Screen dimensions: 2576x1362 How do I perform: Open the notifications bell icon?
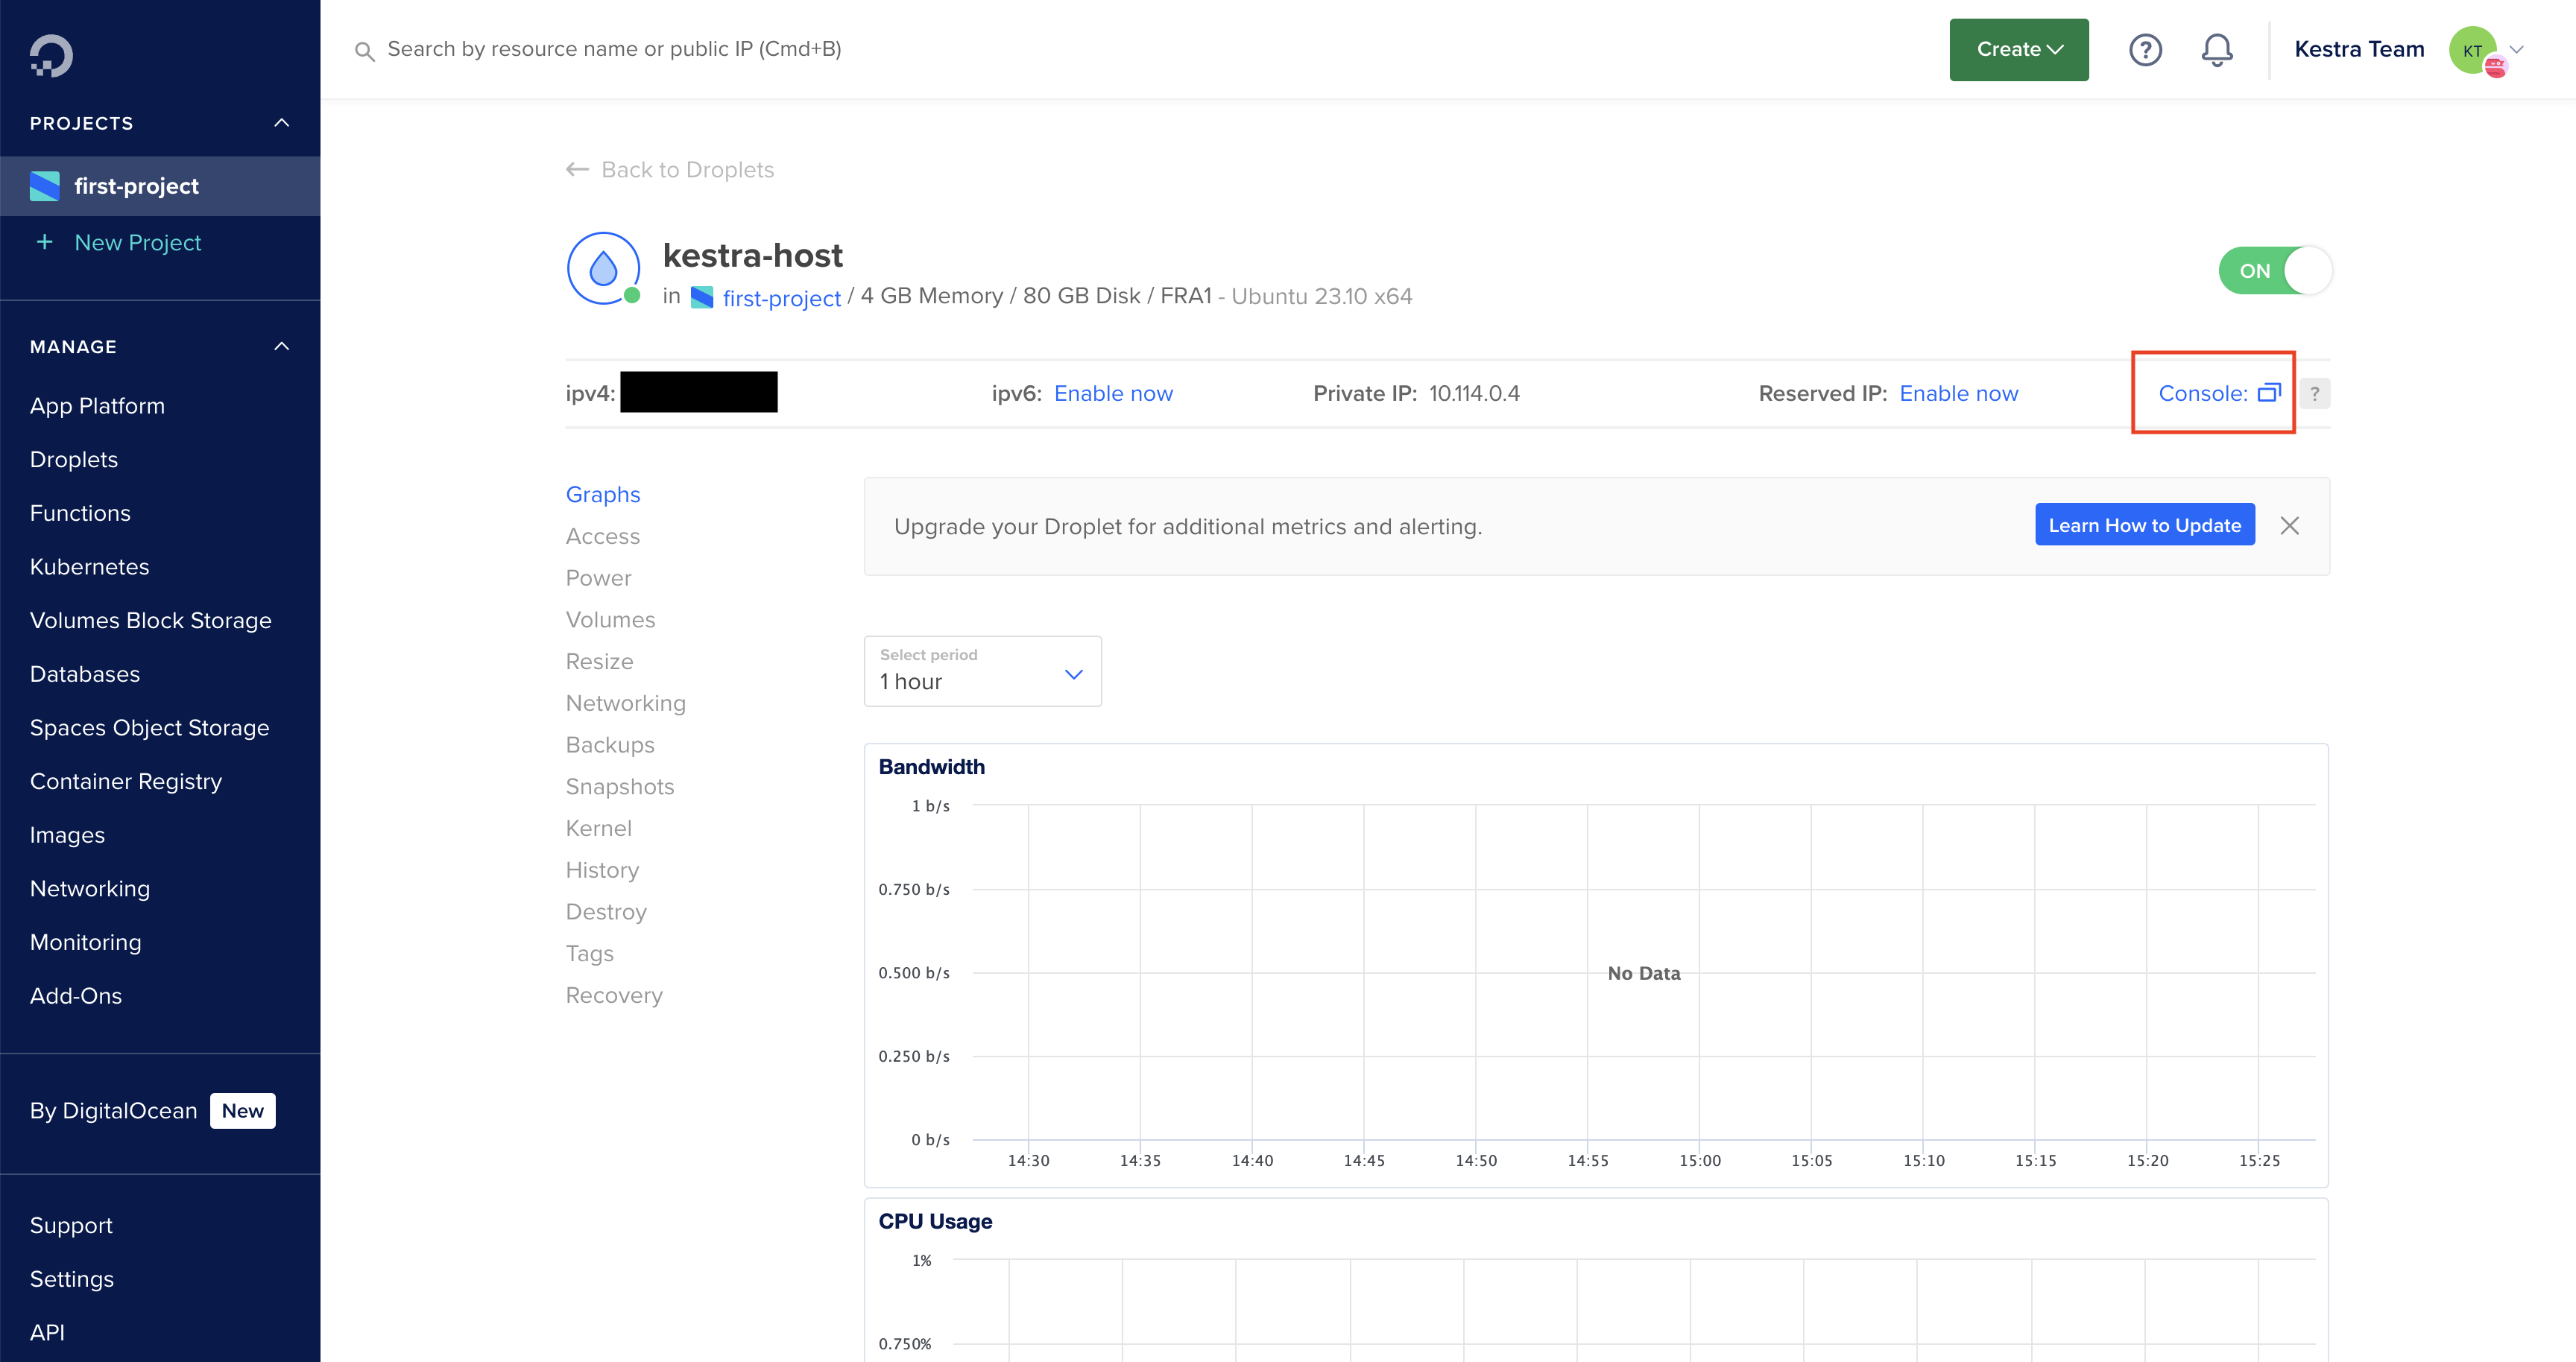click(2217, 50)
